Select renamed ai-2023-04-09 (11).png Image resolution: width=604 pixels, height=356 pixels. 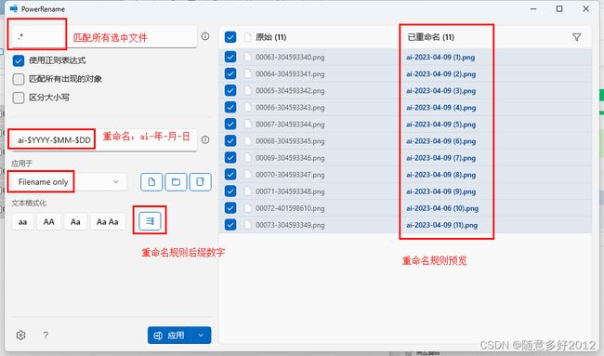tap(441, 225)
